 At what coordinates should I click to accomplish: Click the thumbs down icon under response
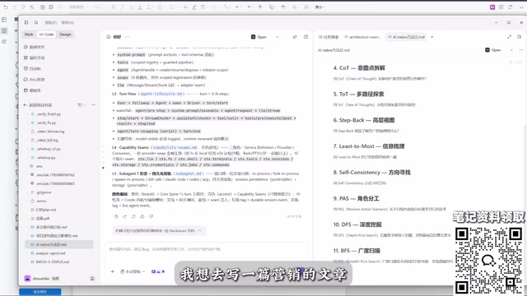[x=151, y=216]
